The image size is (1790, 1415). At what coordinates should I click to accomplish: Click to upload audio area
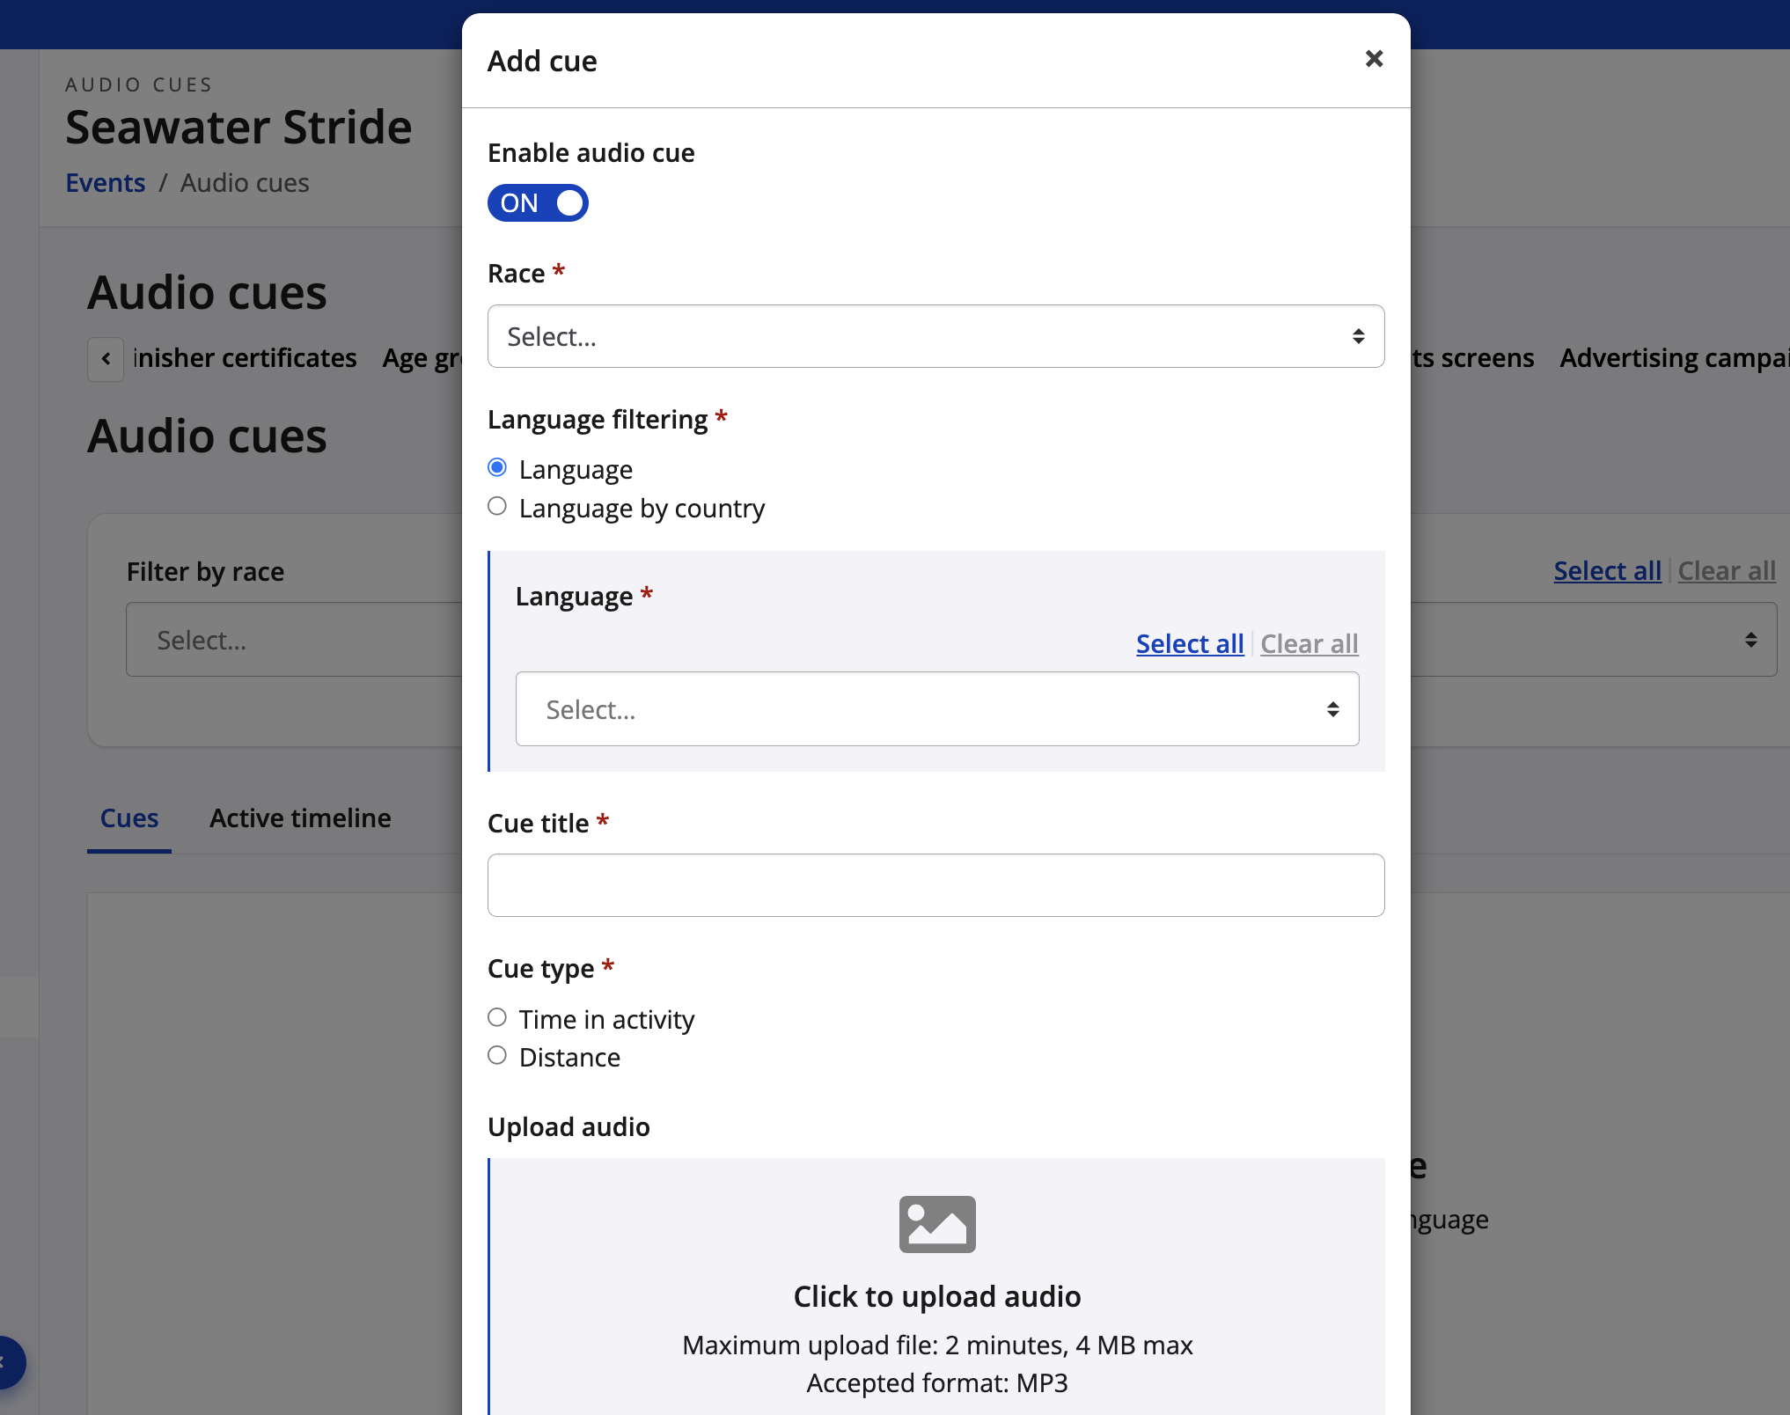tap(936, 1297)
